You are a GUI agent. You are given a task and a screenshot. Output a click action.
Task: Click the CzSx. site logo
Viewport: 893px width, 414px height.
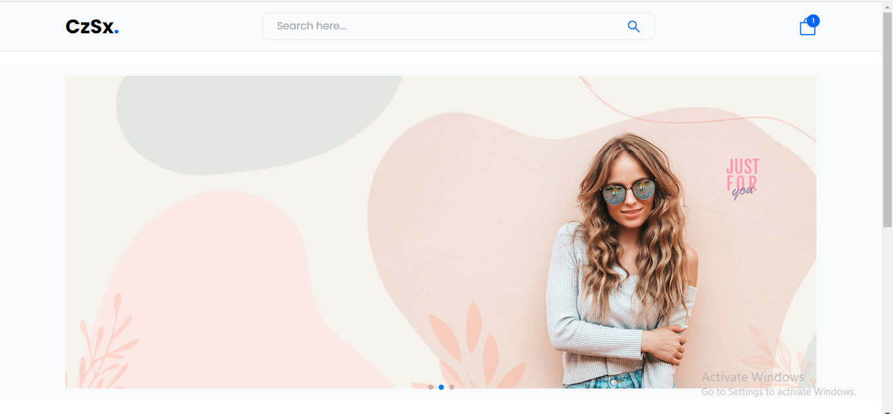[x=92, y=27]
